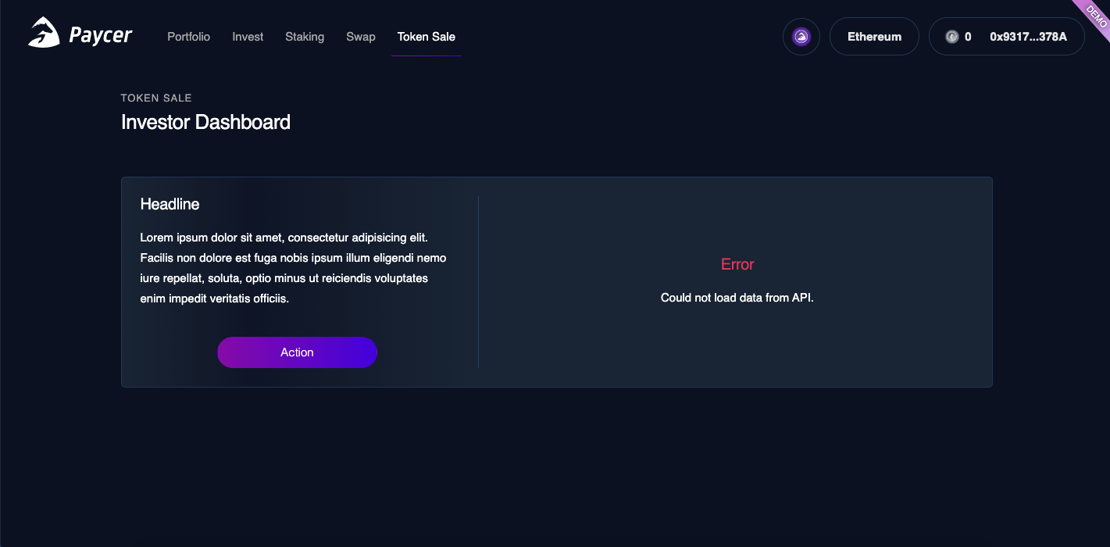Open the Ethereum network selector

[x=874, y=37]
